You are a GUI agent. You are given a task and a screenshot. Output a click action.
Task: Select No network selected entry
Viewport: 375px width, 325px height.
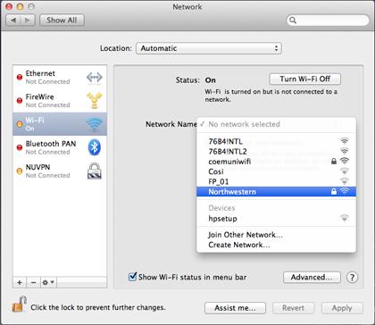(x=276, y=124)
